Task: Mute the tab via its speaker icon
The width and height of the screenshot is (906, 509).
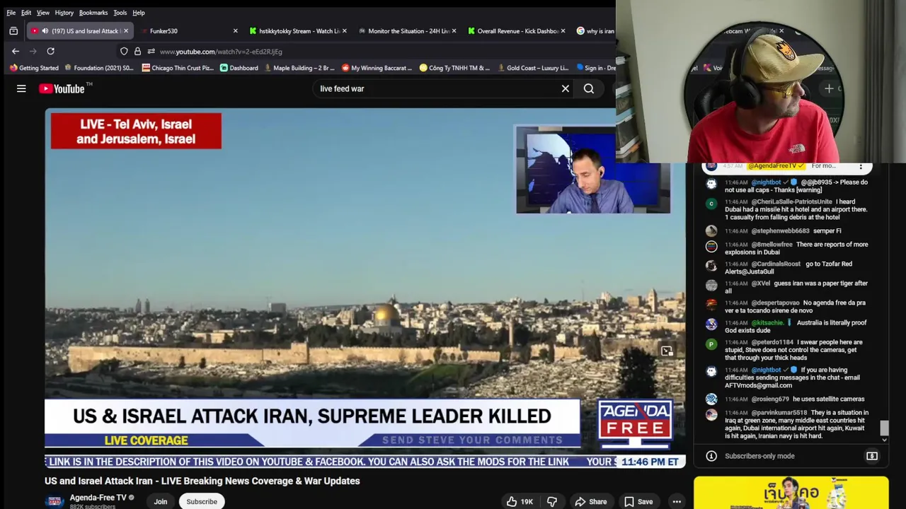Action: click(x=45, y=31)
